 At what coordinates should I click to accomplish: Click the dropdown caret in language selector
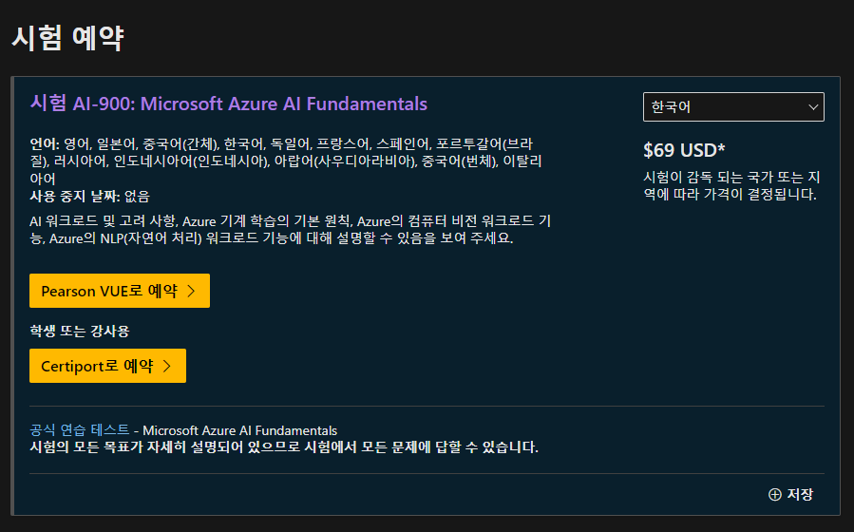[x=812, y=107]
